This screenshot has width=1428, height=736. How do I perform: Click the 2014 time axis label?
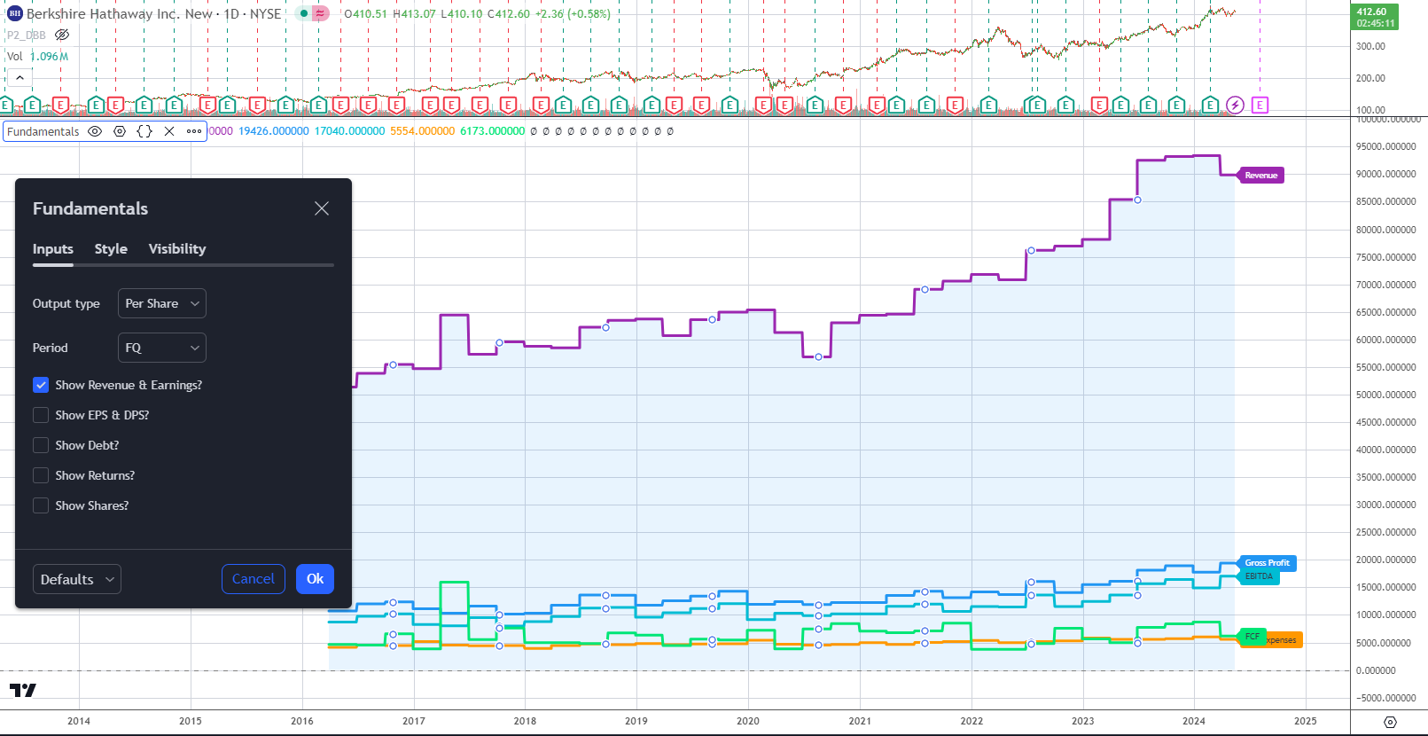[x=79, y=721]
